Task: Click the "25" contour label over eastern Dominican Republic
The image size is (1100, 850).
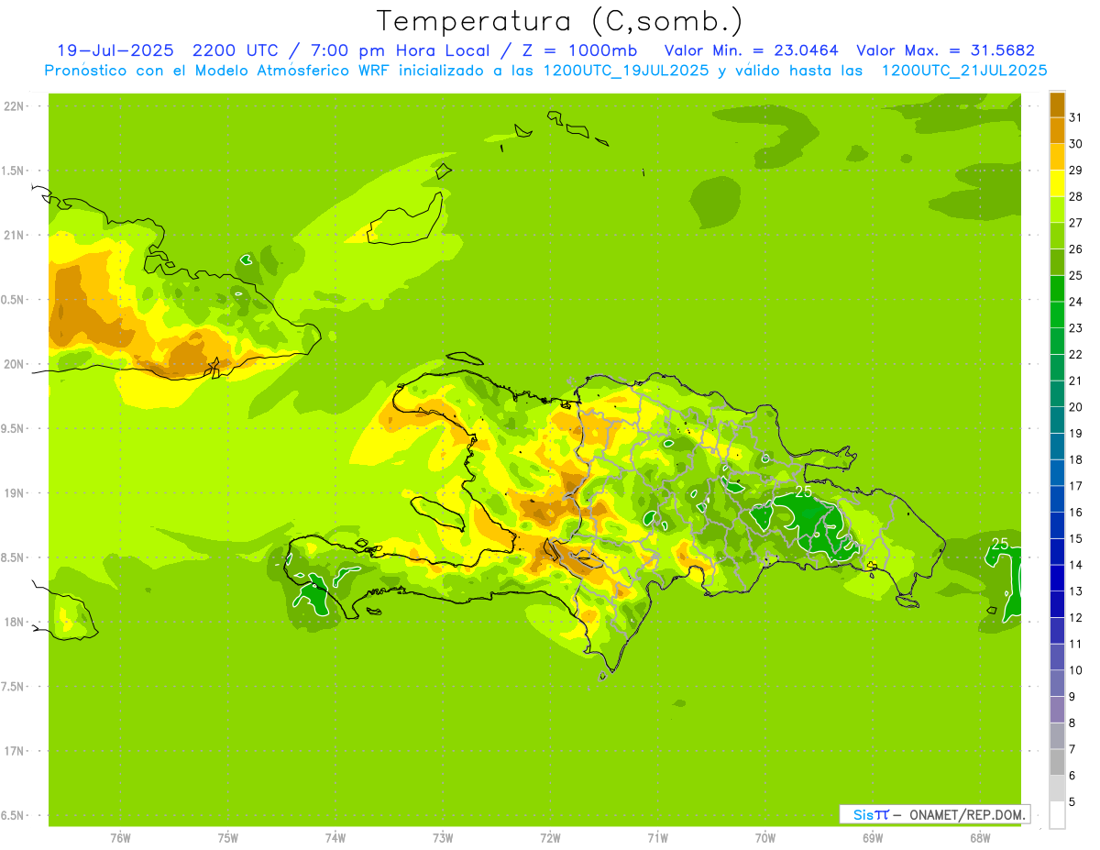Action: [804, 492]
